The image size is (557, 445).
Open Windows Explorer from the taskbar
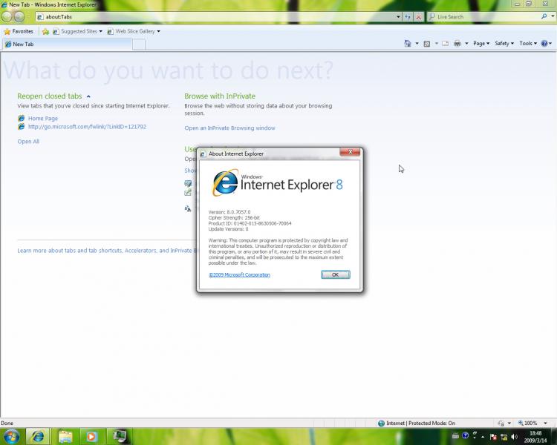click(x=65, y=437)
